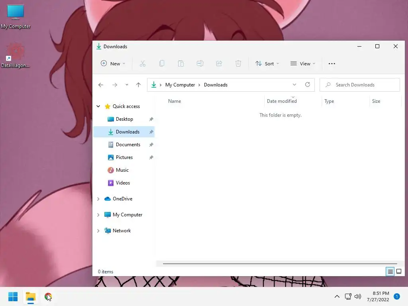Go back with the left arrow
The height and width of the screenshot is (306, 408).
coord(101,85)
